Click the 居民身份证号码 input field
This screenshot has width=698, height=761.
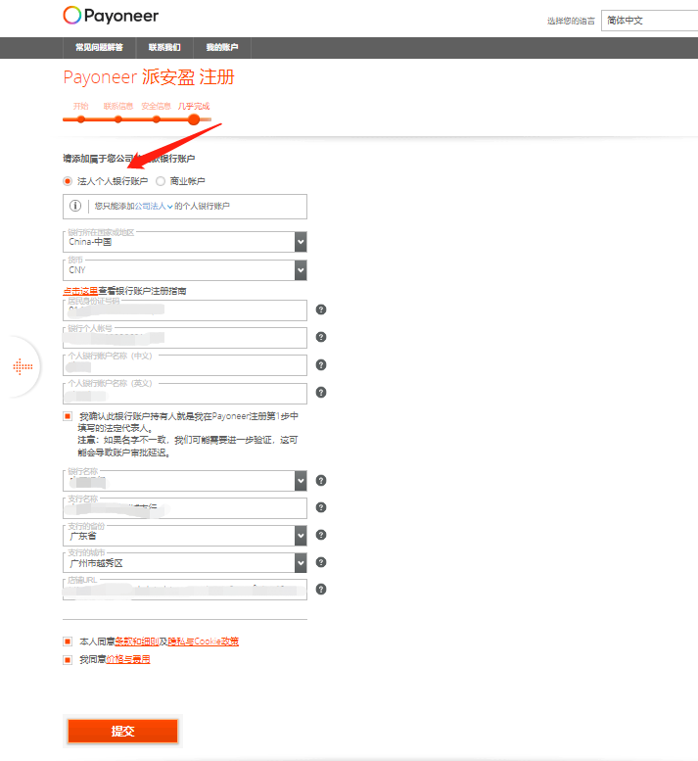[x=185, y=310]
